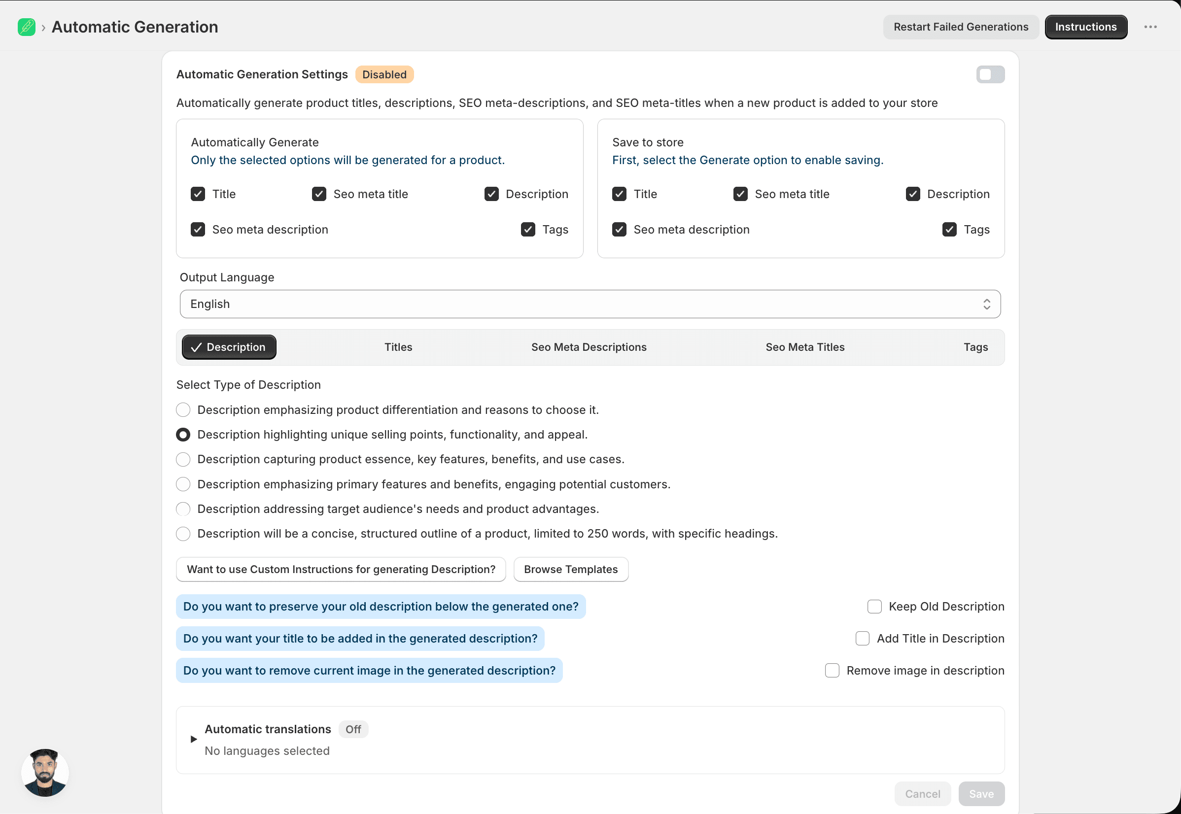
Task: Select description emphasizing product differentiation radio
Action: coord(183,409)
